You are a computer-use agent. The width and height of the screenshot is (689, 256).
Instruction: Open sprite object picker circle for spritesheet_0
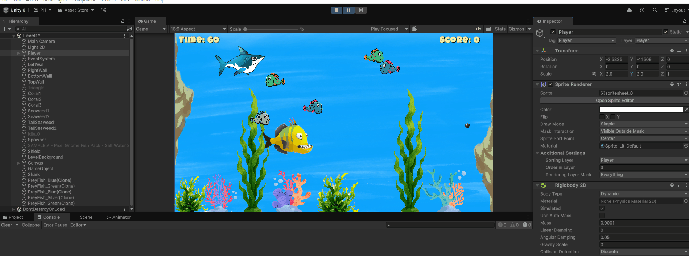[686, 93]
